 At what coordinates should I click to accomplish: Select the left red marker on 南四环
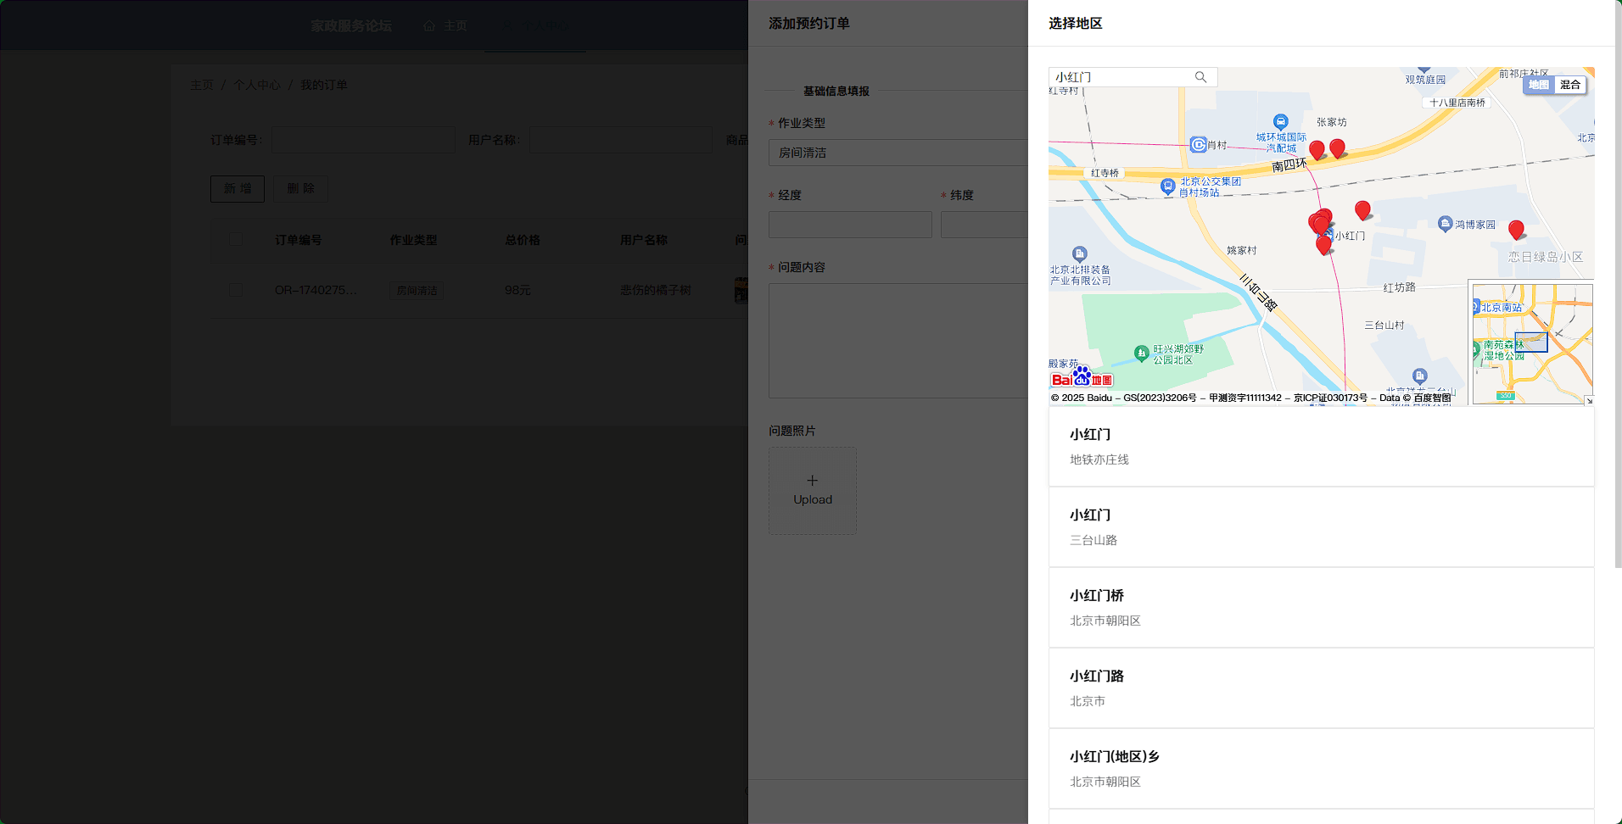tap(1317, 151)
